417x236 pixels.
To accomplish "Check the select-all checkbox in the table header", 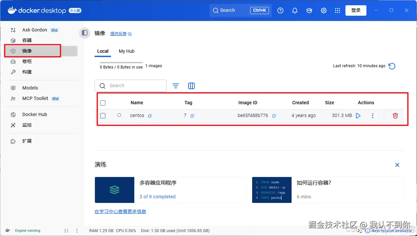I will [103, 103].
